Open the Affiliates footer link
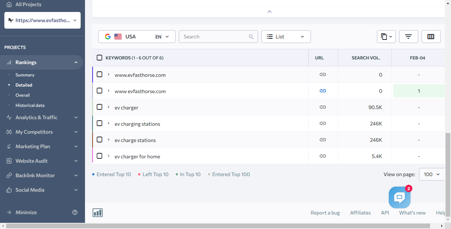This screenshot has height=229, width=451. tap(360, 213)
